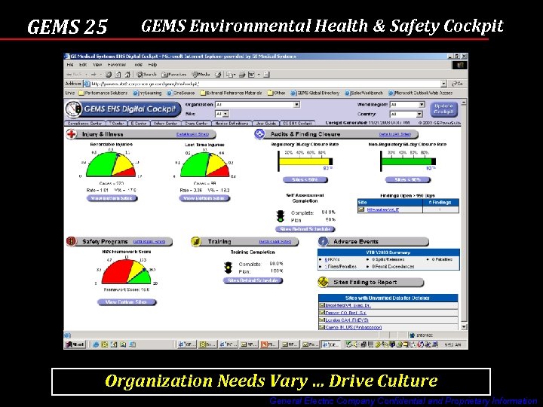Click the Windows Start button
Viewport: 543px width, 407px height.
click(75, 344)
